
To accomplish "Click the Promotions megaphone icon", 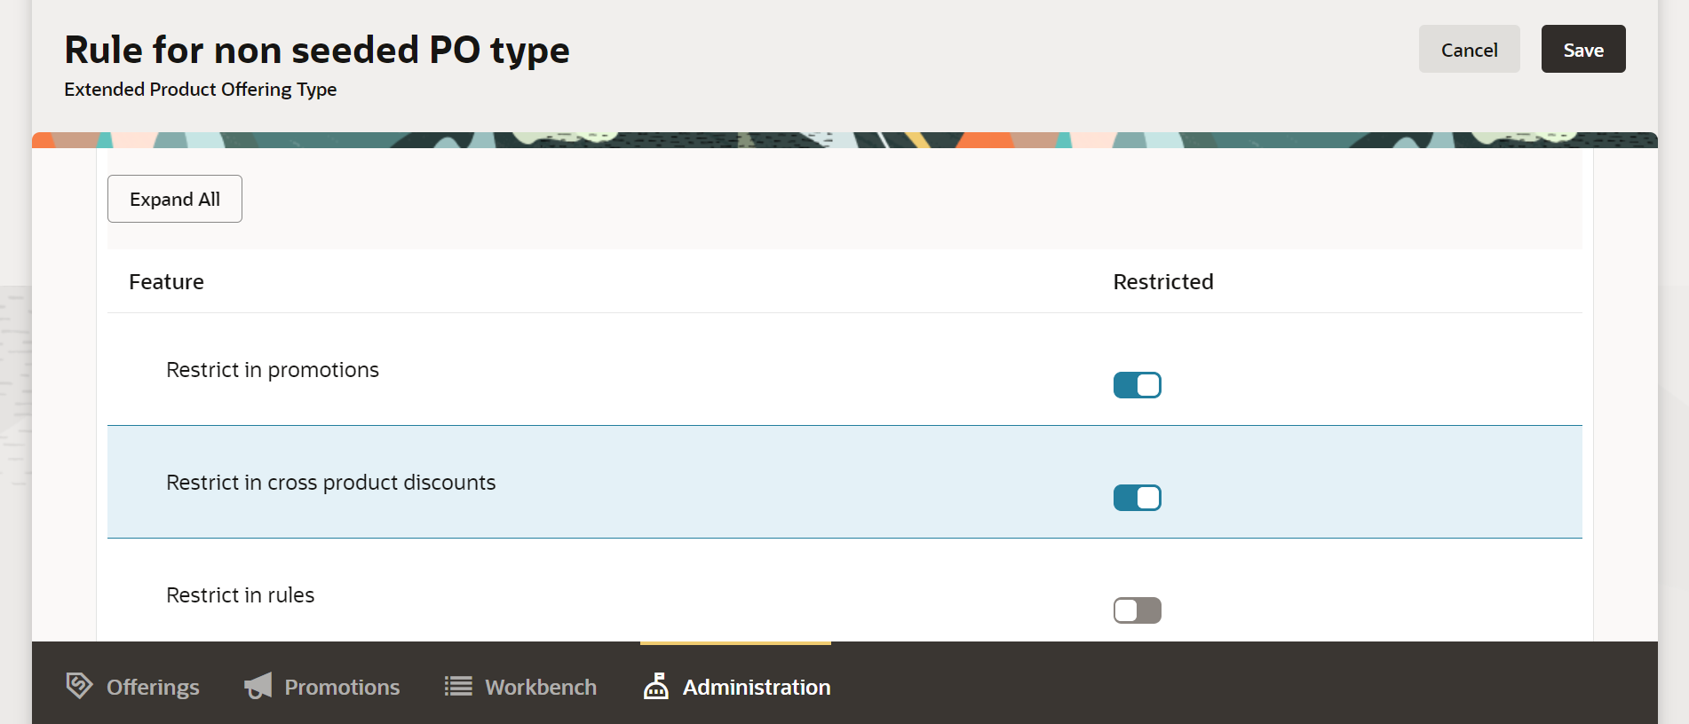I will pos(257,685).
